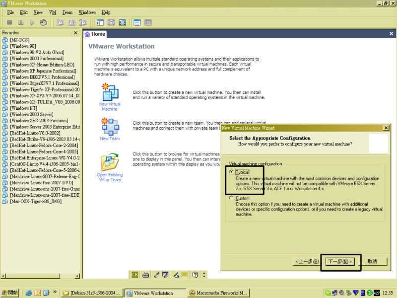Select [Windows 2000 Professional] in Favorites
The height and width of the screenshot is (298, 397).
(x=37, y=59)
